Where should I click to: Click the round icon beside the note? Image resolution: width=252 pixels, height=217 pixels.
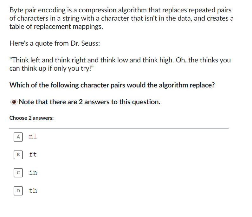14,102
